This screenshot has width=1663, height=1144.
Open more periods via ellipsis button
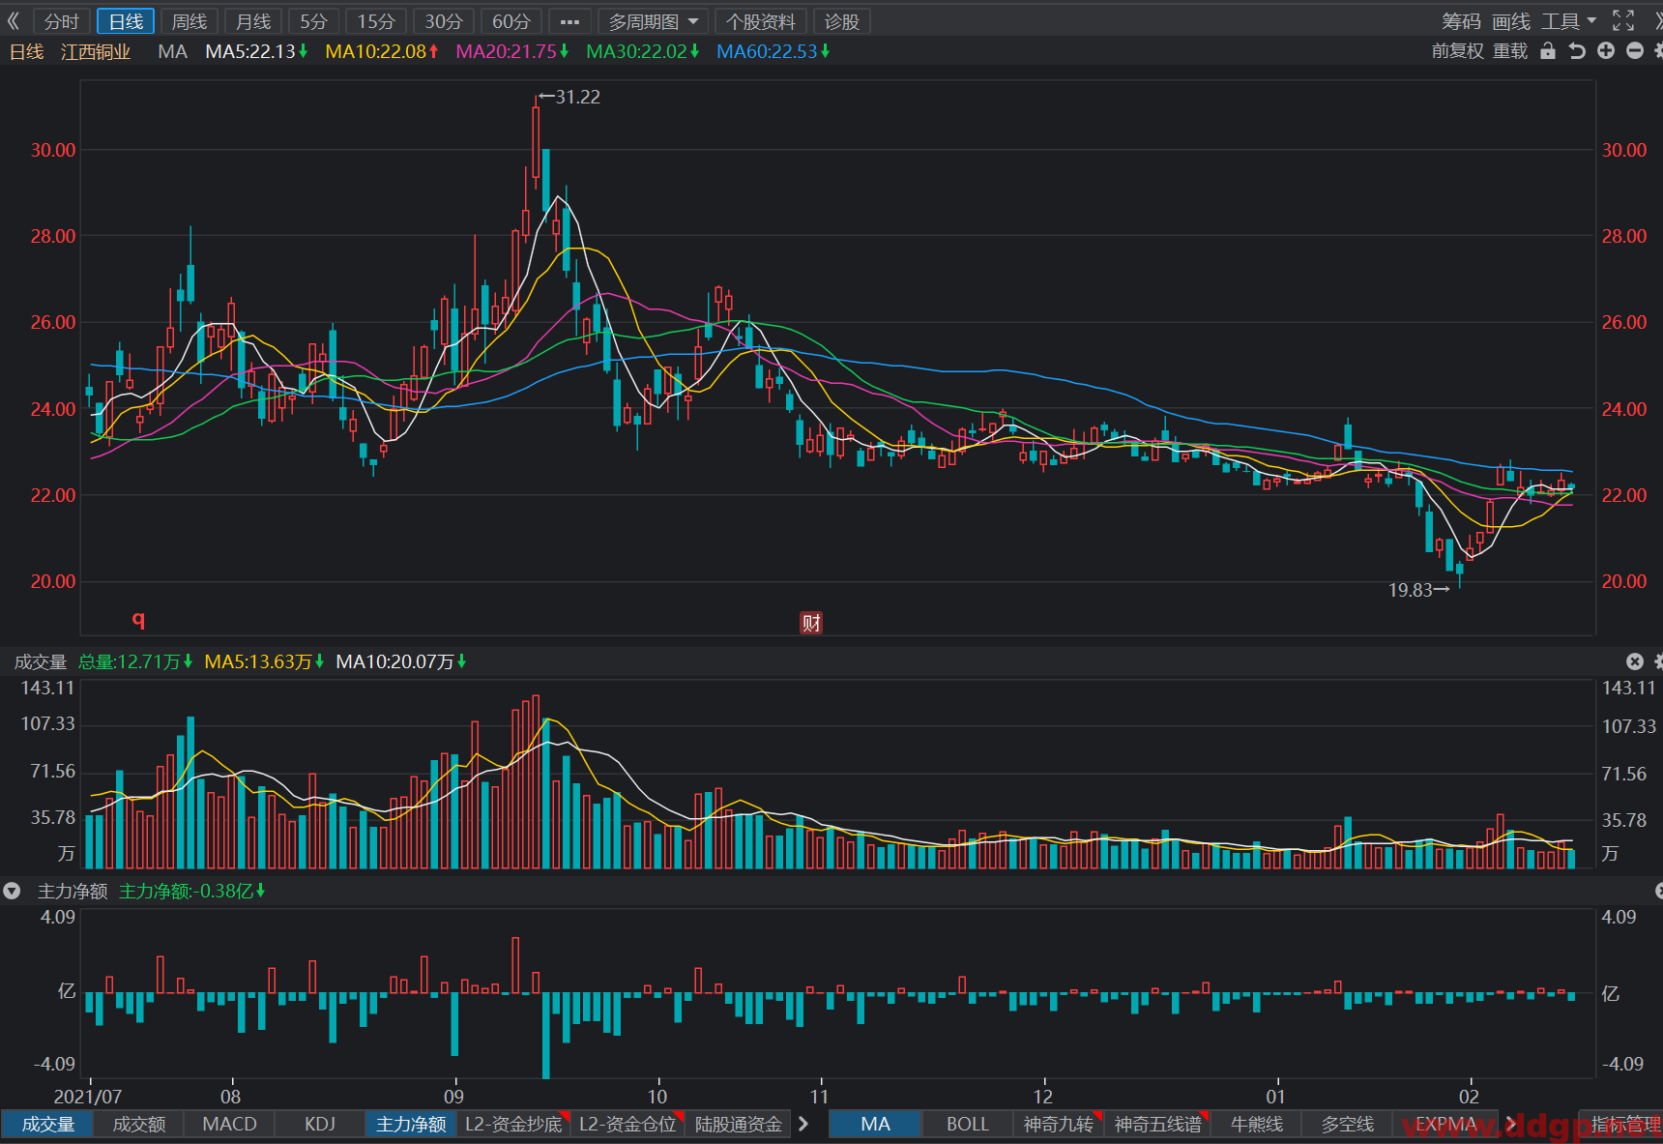pos(569,21)
